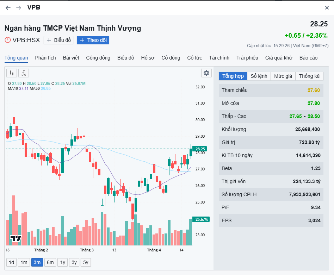Close the VPB stock panel
334x275 pixels.
pyautogui.click(x=327, y=8)
